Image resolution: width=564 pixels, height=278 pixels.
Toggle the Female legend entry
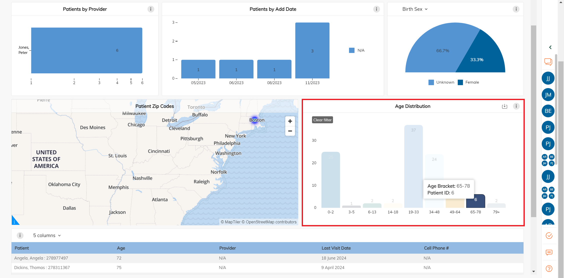(x=468, y=82)
